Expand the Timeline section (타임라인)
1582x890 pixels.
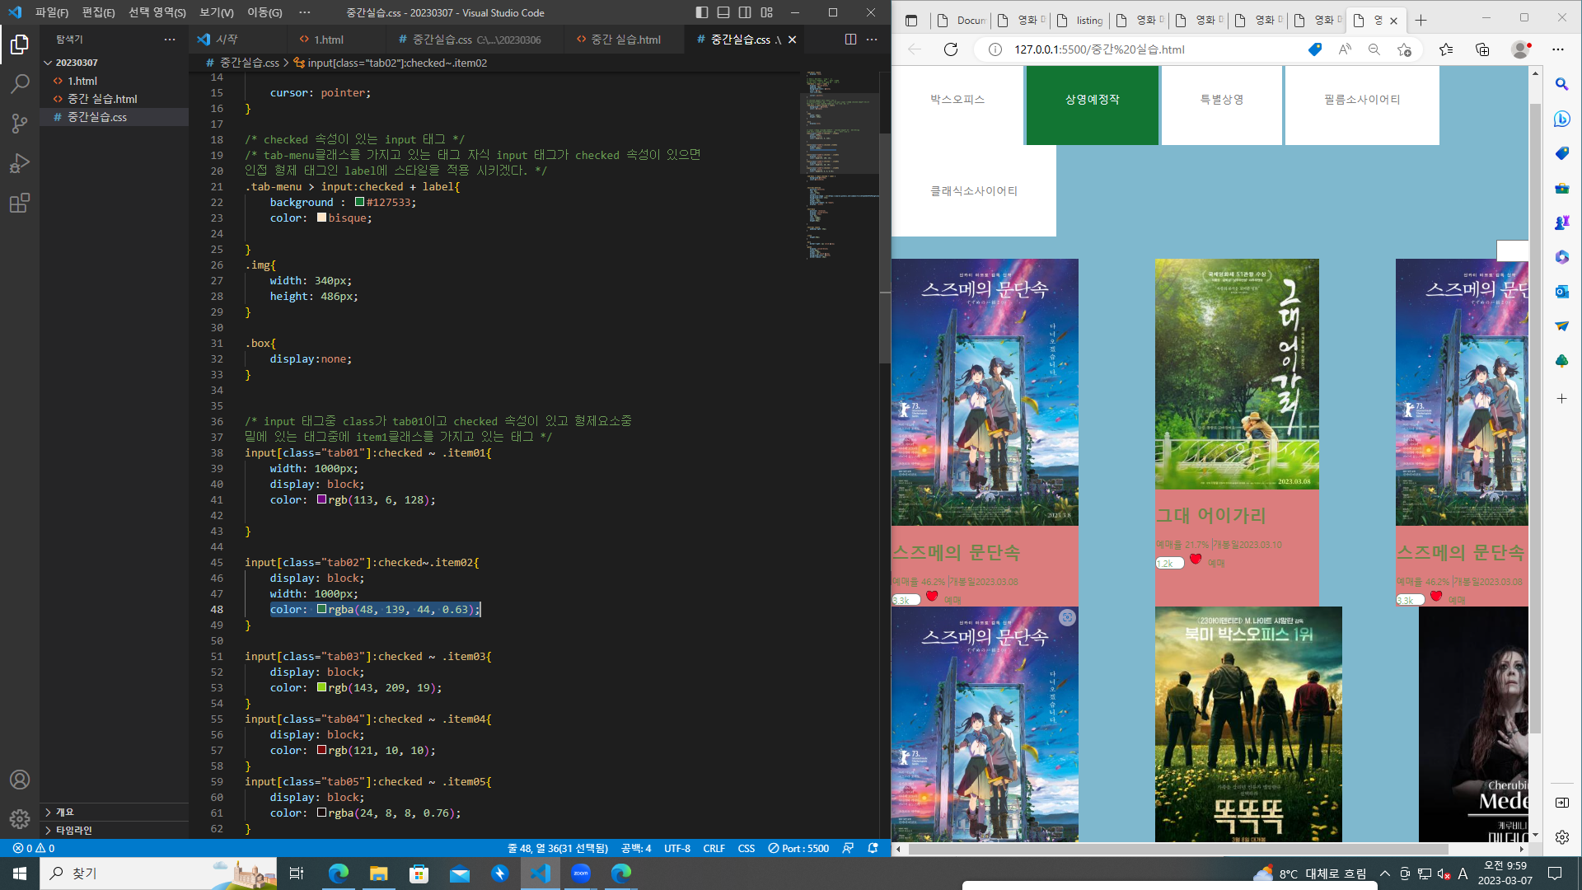(x=115, y=830)
